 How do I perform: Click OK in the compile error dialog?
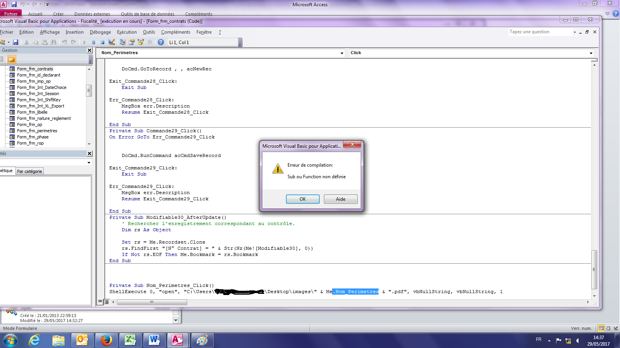click(303, 199)
